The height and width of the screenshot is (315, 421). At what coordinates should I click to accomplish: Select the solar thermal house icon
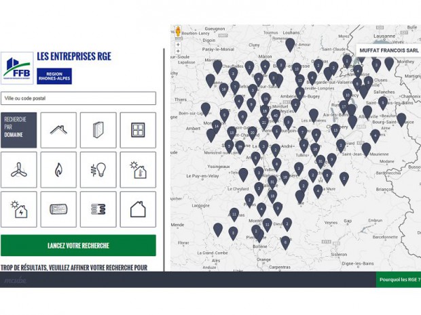pyautogui.click(x=138, y=169)
